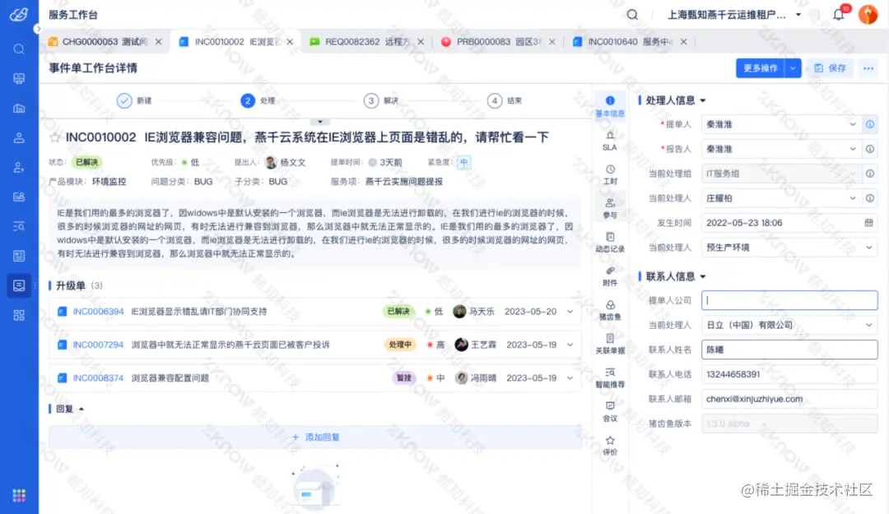889x514 pixels.
Task: Open the SLA panel from the right icon bar
Action: (x=609, y=141)
